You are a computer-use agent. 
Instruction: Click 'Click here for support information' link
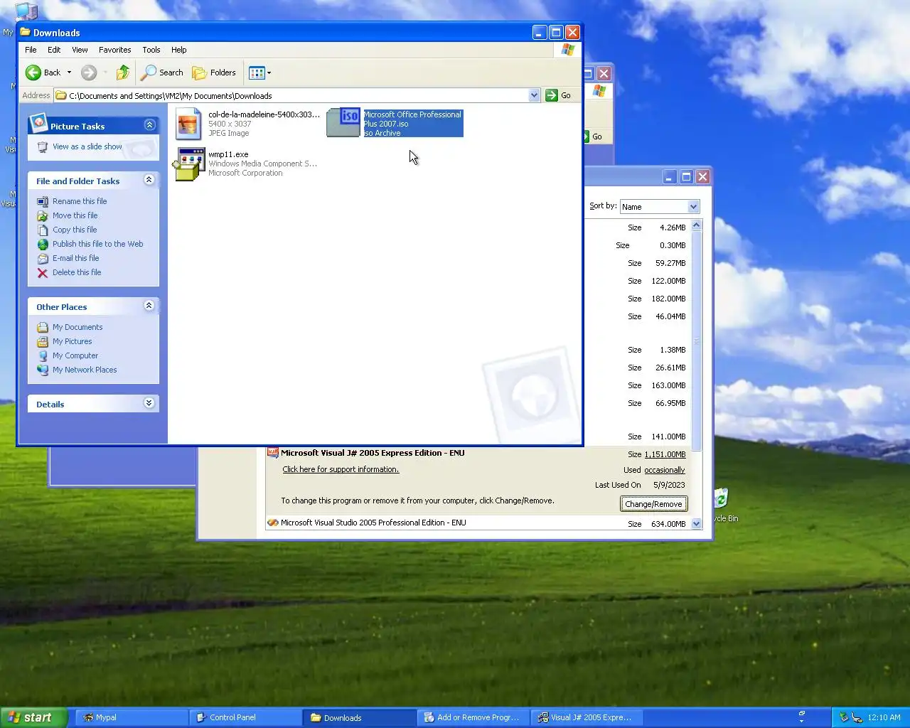pyautogui.click(x=341, y=469)
